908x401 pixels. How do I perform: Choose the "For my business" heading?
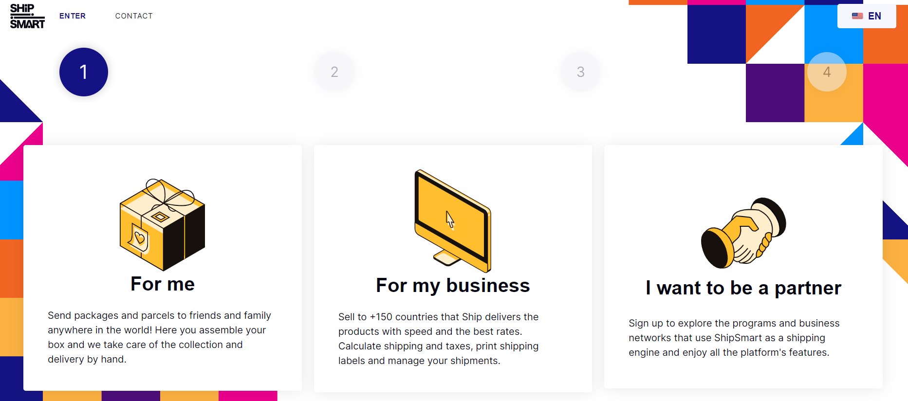tap(453, 285)
